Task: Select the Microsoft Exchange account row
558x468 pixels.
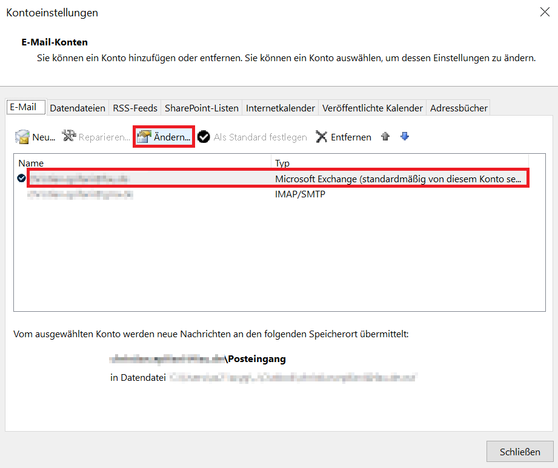Action: (x=279, y=179)
